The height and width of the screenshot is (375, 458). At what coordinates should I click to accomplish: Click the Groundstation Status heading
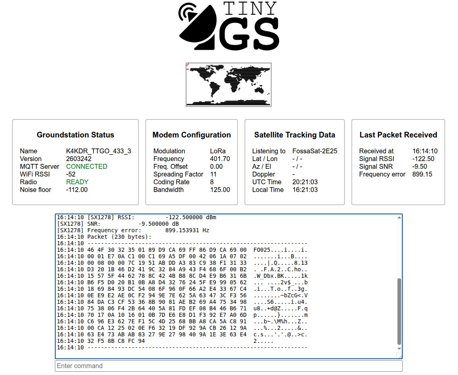point(75,135)
